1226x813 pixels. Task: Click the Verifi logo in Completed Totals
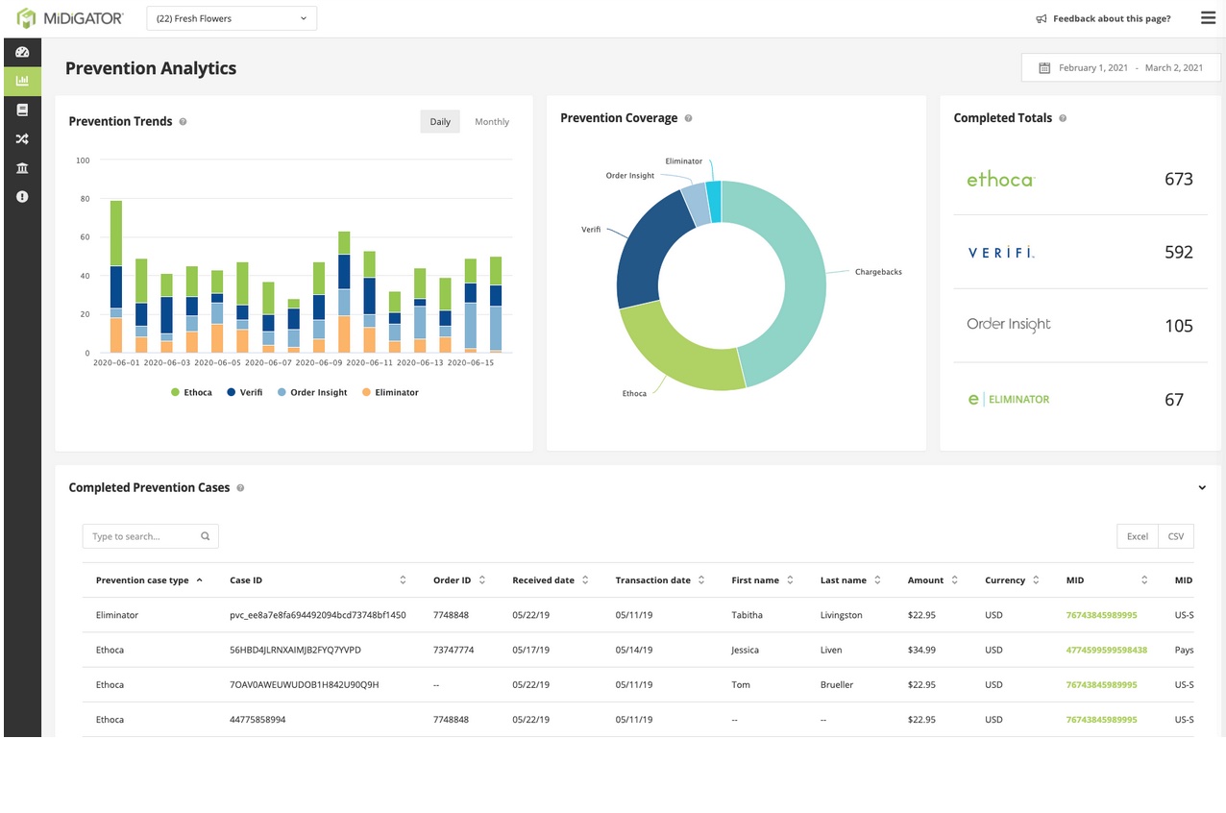pos(1001,252)
